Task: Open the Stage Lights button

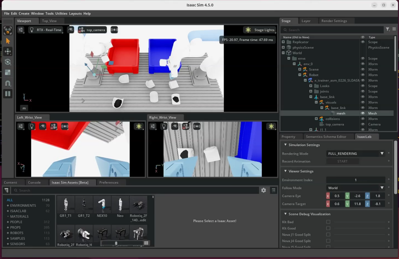Action: click(260, 30)
